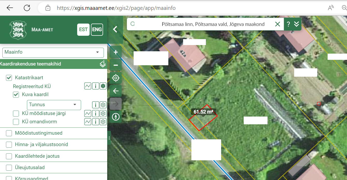
Task: Uncheck the Katastrikaart layer checkbox
Action: pos(9,78)
